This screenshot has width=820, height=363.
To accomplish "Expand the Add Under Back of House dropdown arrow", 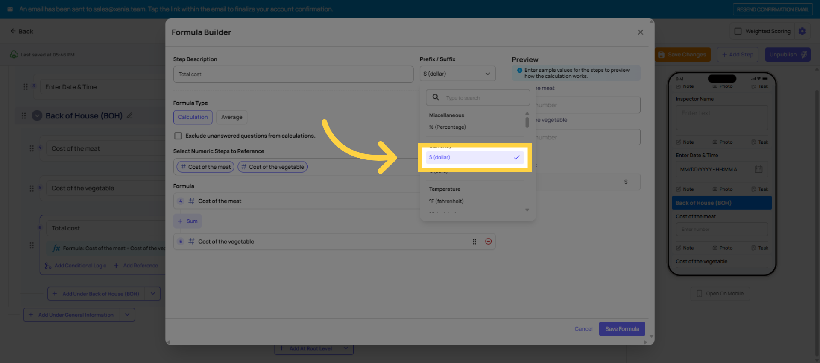I will (153, 294).
